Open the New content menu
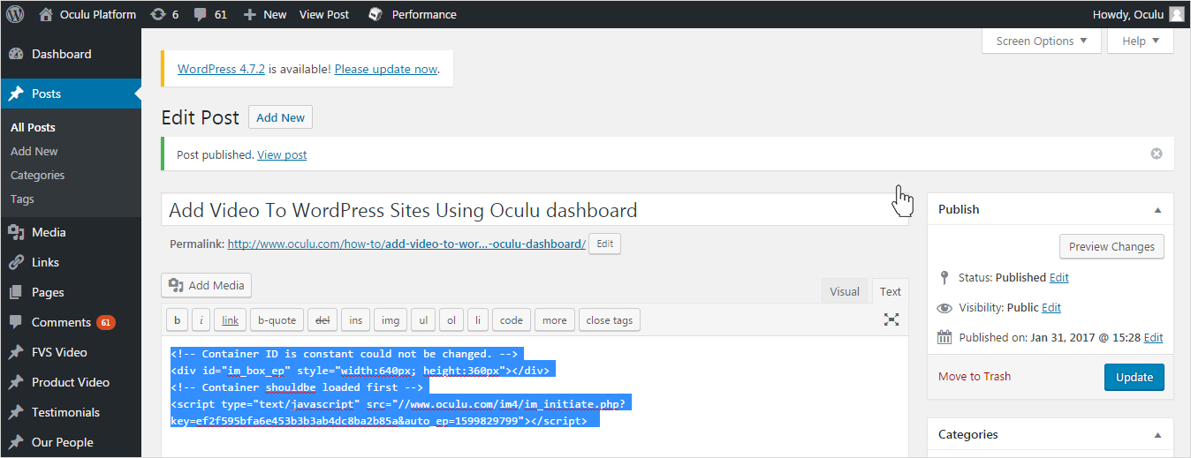Image resolution: width=1191 pixels, height=458 pixels. 265,14
